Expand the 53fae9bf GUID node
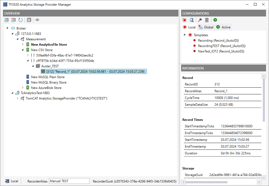The width and height of the screenshot is (269, 186). [28, 55]
